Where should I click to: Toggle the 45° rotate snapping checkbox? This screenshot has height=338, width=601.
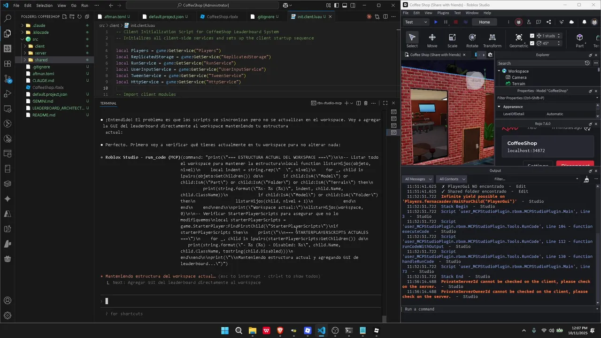coord(532,43)
